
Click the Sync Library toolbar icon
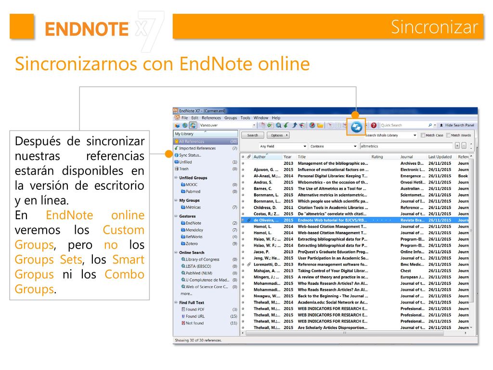(x=356, y=127)
